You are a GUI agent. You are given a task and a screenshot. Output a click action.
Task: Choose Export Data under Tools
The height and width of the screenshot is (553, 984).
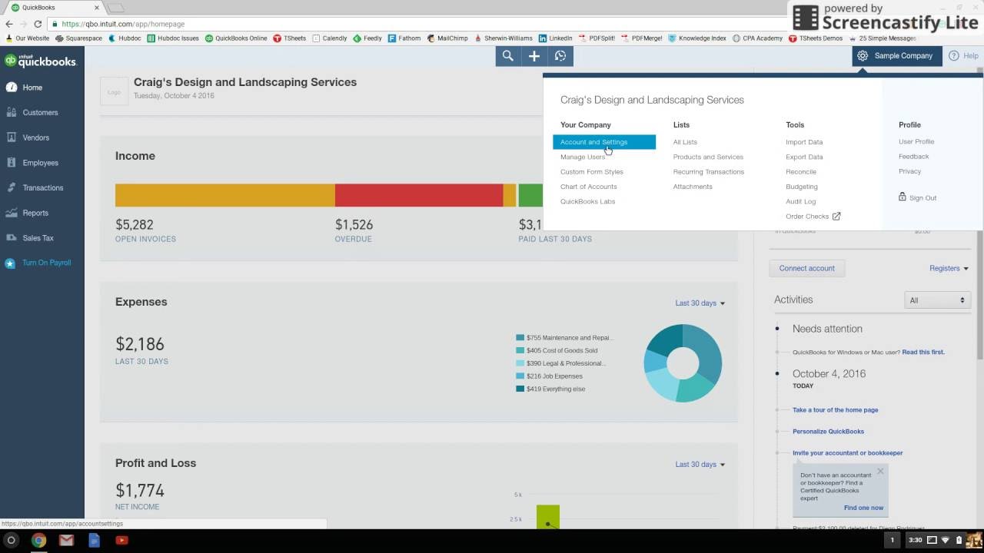pyautogui.click(x=804, y=157)
